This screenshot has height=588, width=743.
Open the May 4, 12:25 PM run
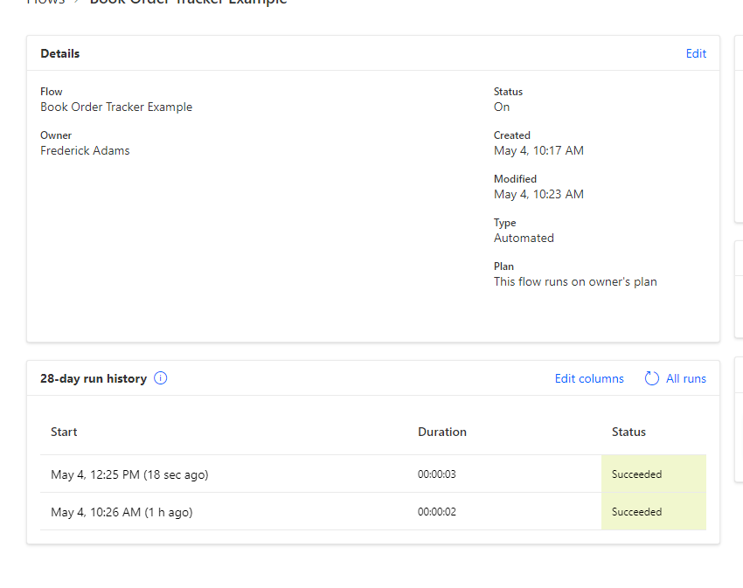coord(129,474)
